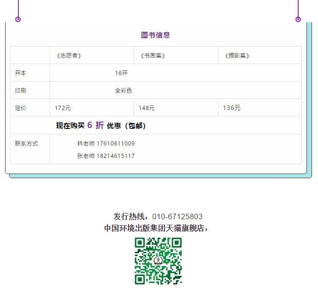
Task: Click 张老师 18214615117 contact number
Action: click(x=106, y=156)
